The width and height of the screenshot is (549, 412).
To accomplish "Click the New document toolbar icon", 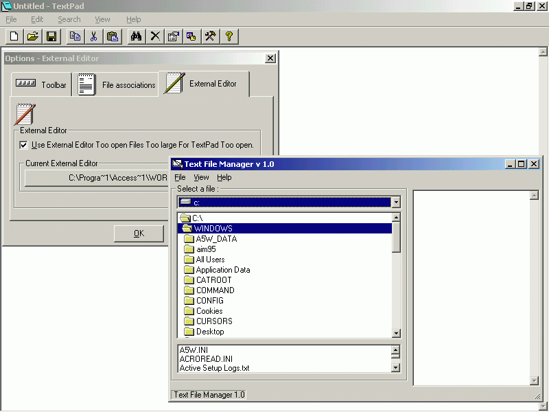I will coord(14,36).
